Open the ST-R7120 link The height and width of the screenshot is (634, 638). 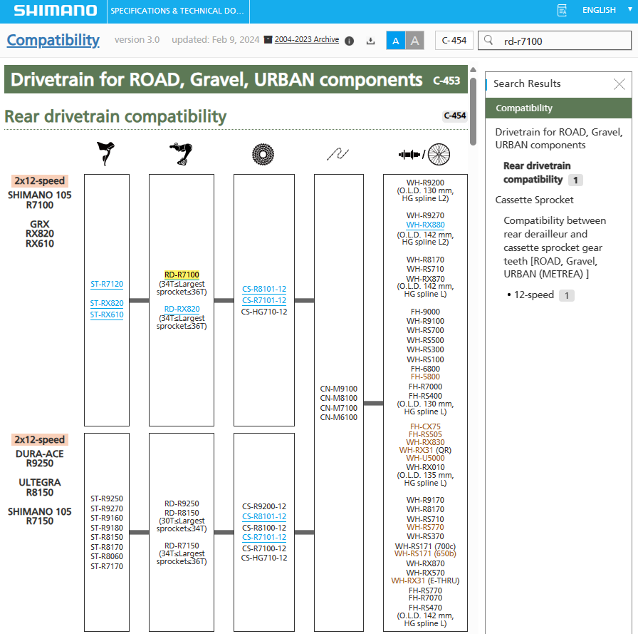coord(107,284)
